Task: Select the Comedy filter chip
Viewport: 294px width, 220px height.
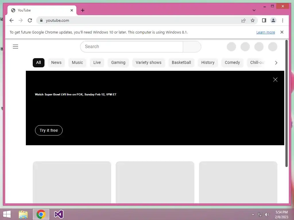Action: [x=232, y=62]
